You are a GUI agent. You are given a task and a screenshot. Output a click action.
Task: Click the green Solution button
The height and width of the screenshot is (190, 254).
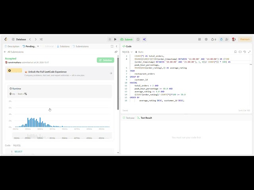[x=106, y=60]
